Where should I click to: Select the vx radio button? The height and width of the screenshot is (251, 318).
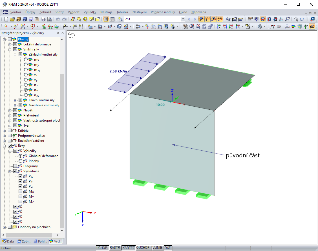(26, 75)
